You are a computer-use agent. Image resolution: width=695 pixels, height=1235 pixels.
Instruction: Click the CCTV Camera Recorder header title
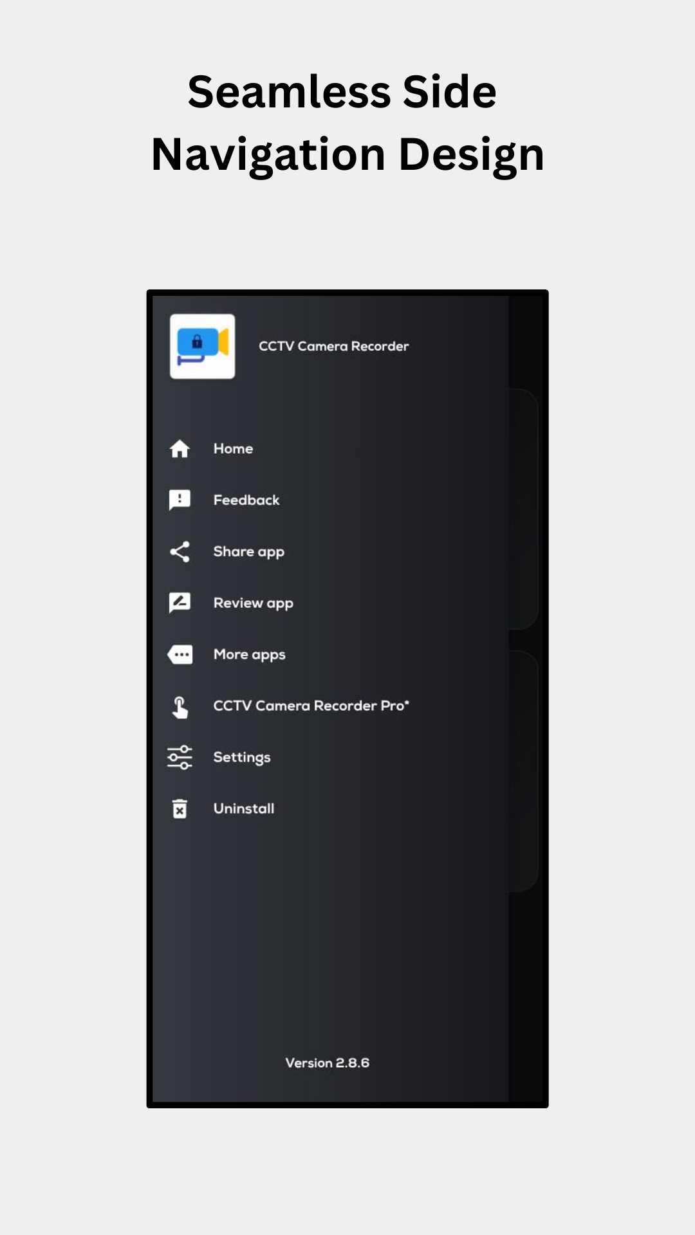coord(333,346)
